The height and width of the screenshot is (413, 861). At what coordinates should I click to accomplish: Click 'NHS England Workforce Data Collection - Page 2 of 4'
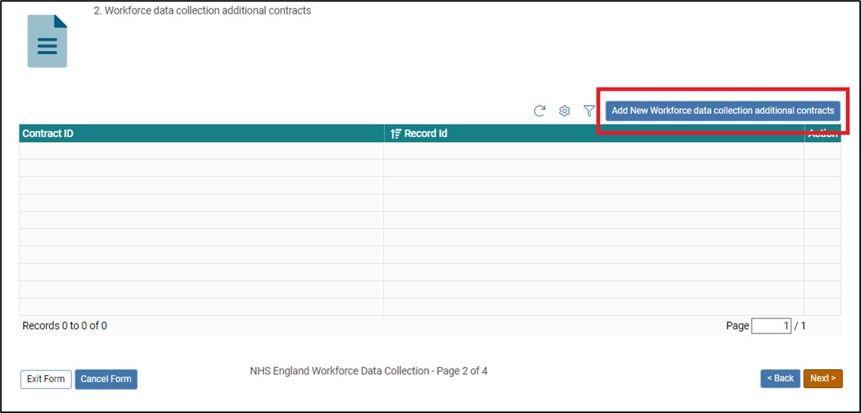point(368,371)
